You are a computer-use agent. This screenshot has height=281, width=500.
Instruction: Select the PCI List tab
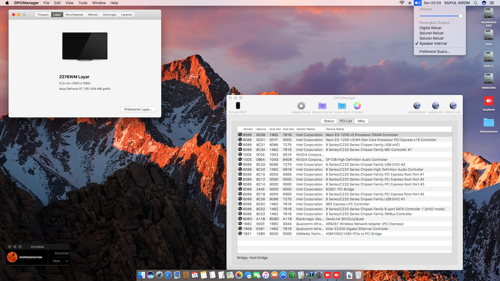346,121
